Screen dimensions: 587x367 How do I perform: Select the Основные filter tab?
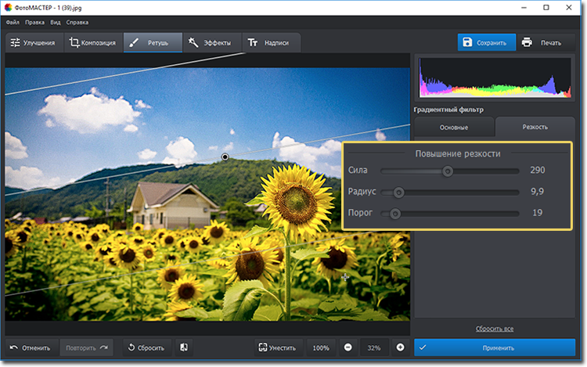454,127
